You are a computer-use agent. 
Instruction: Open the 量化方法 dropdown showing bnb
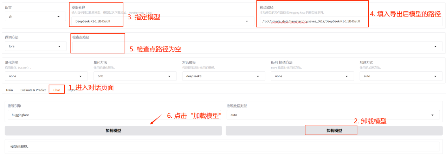(135, 76)
